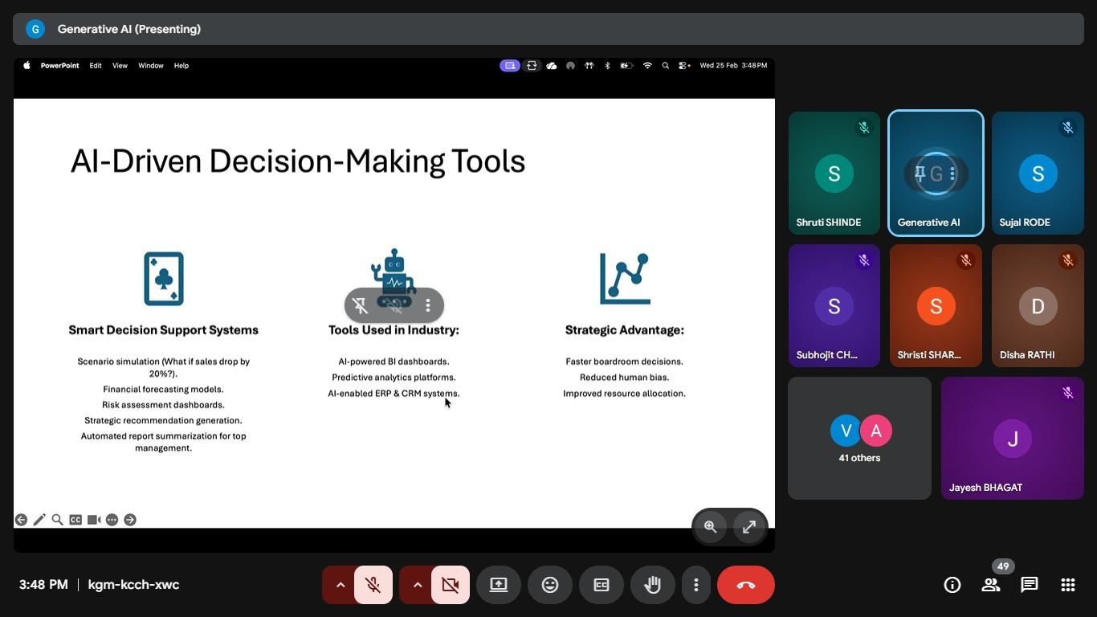The image size is (1097, 617).
Task: Unpin the presentation using the floating overlay
Action: [360, 305]
